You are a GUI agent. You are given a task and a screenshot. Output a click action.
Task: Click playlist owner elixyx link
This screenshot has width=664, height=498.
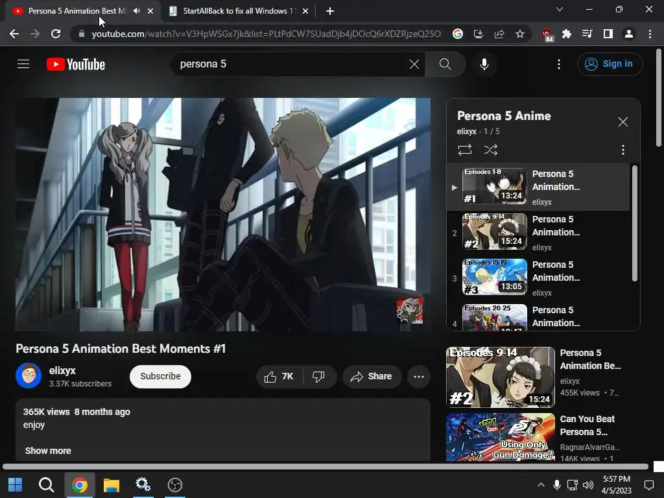(x=466, y=131)
